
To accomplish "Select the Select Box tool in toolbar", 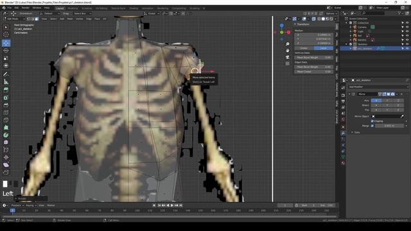I will coord(6,28).
